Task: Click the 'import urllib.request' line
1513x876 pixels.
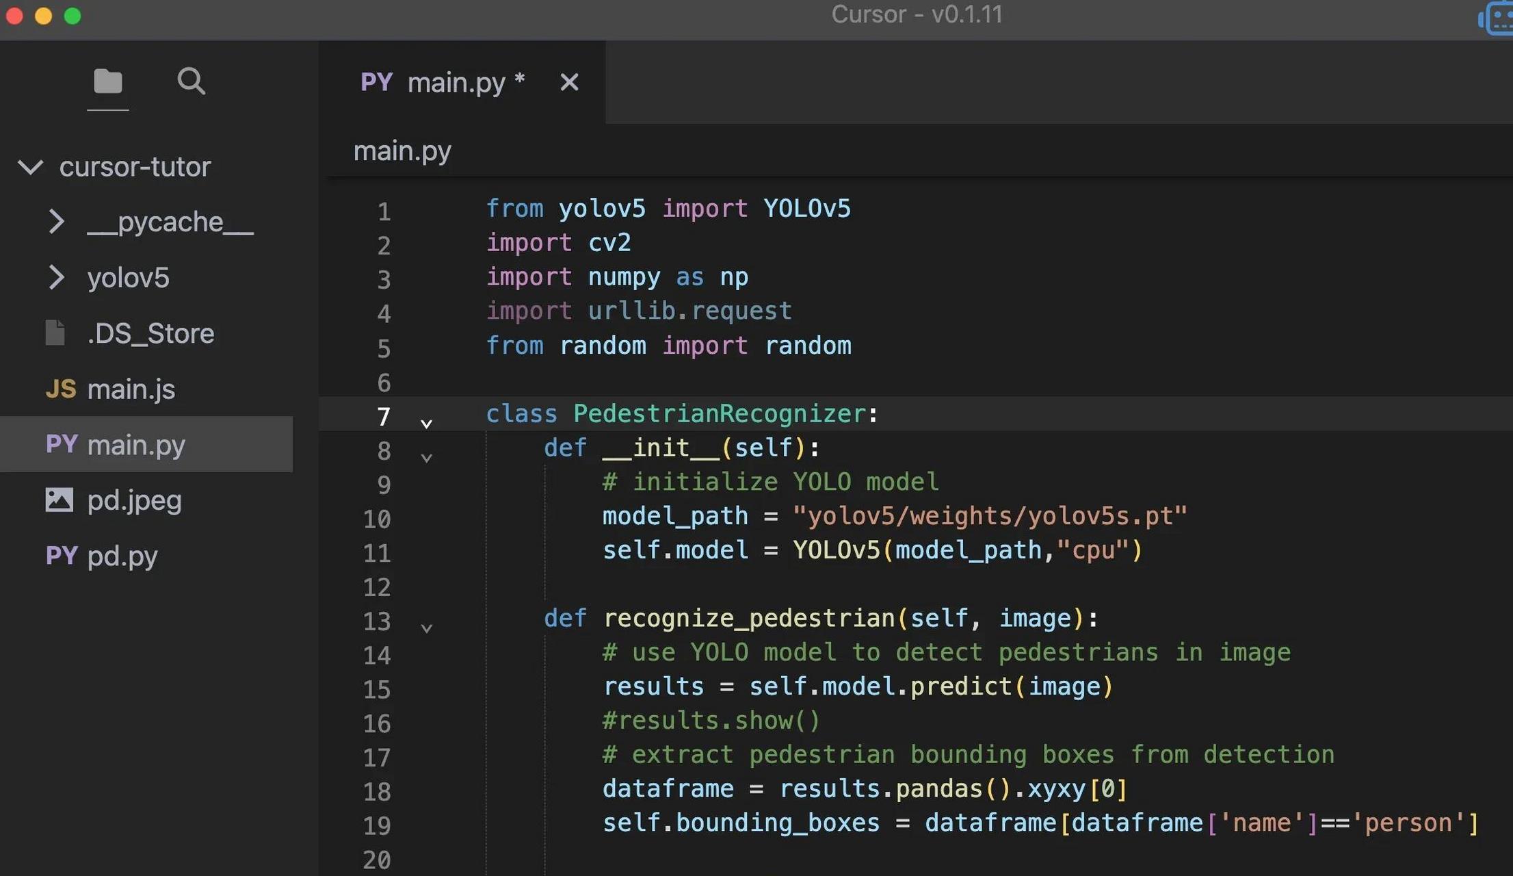Action: click(639, 311)
